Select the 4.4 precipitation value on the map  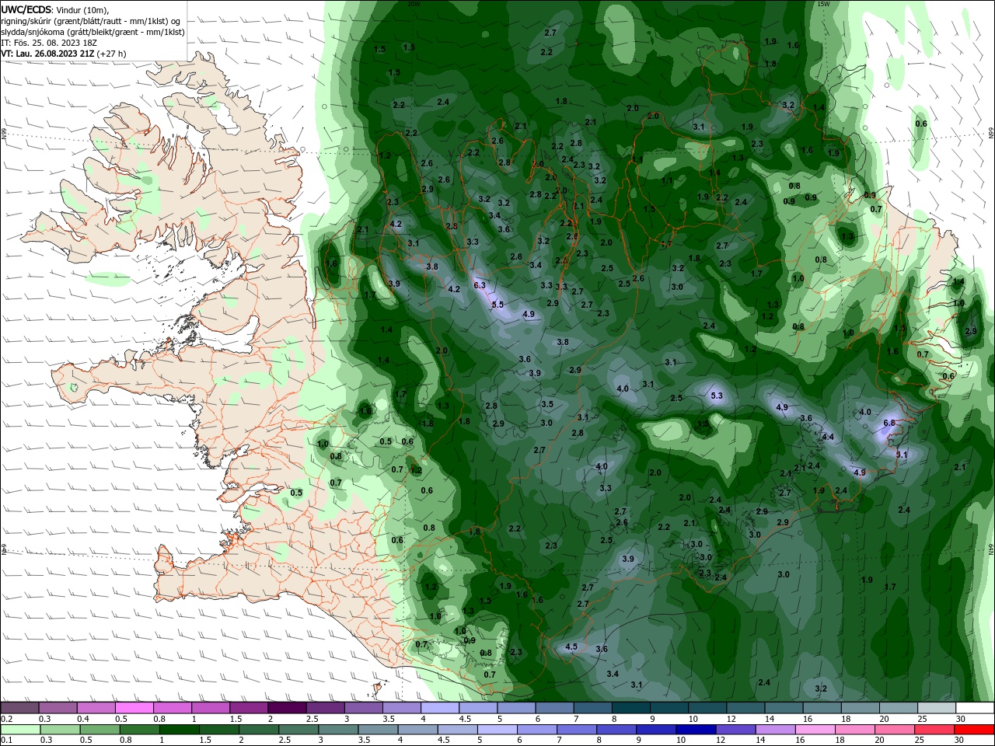[x=828, y=437]
